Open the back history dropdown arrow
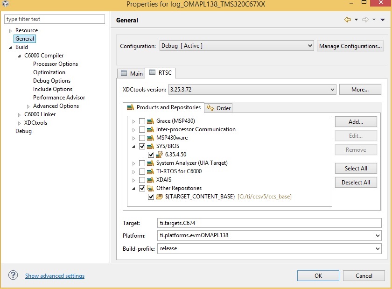The width and height of the screenshot is (392, 289). coord(356,20)
